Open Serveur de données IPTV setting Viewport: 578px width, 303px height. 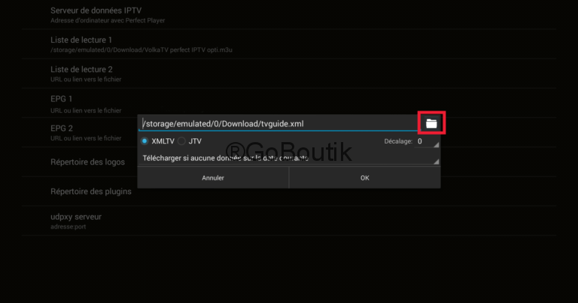coord(289,15)
